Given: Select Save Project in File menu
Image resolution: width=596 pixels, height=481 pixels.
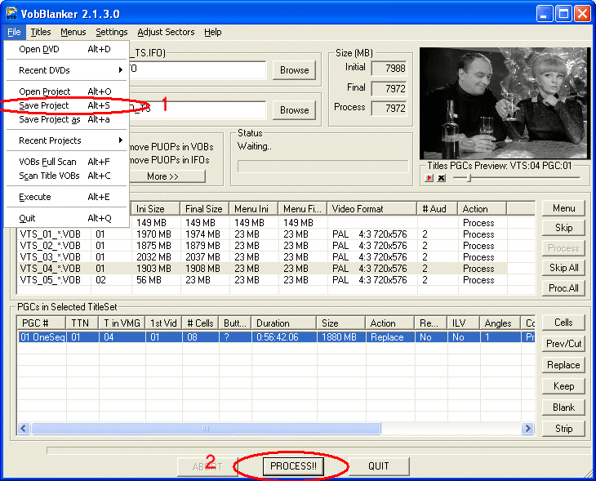Looking at the screenshot, I should (x=66, y=105).
